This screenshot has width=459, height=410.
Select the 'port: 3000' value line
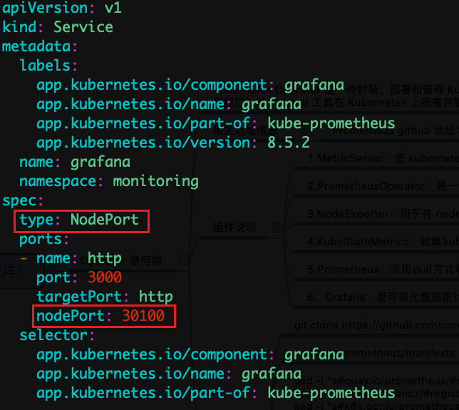(79, 277)
